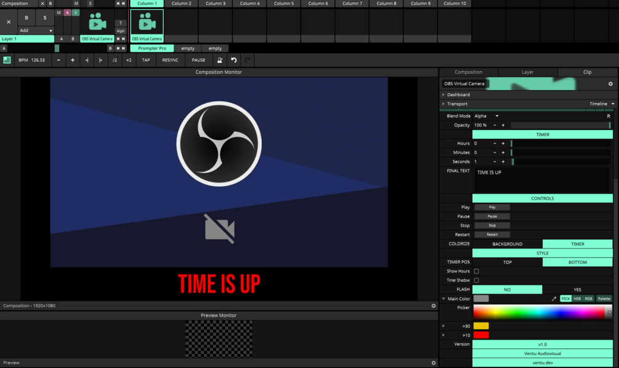Click the PAUSE tempo button
This screenshot has height=368, width=619.
point(198,60)
